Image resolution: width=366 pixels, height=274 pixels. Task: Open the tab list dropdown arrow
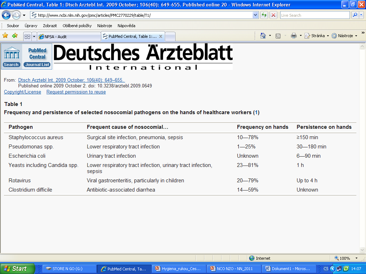tap(34, 37)
